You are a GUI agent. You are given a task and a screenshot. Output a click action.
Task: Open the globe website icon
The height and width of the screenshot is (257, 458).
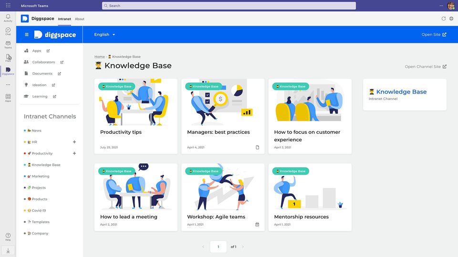pos(451,19)
